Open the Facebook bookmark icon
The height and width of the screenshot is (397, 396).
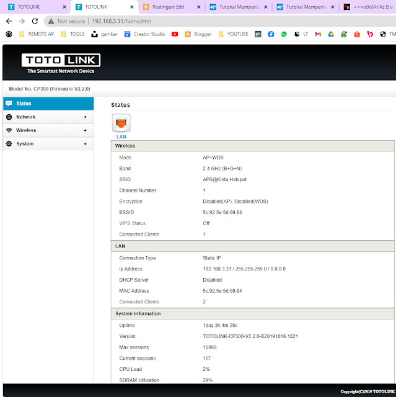click(271, 34)
